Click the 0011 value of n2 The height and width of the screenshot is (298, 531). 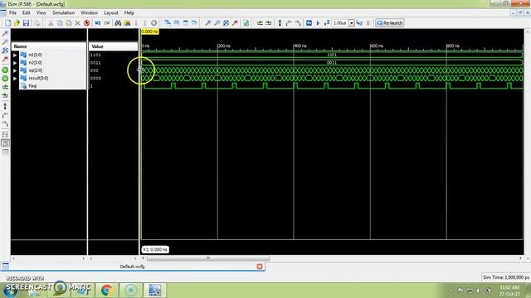[95, 63]
